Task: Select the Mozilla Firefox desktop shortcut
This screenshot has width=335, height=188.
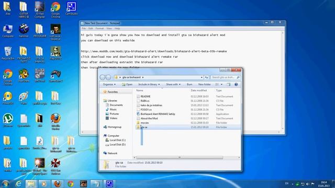Action: coord(55,122)
